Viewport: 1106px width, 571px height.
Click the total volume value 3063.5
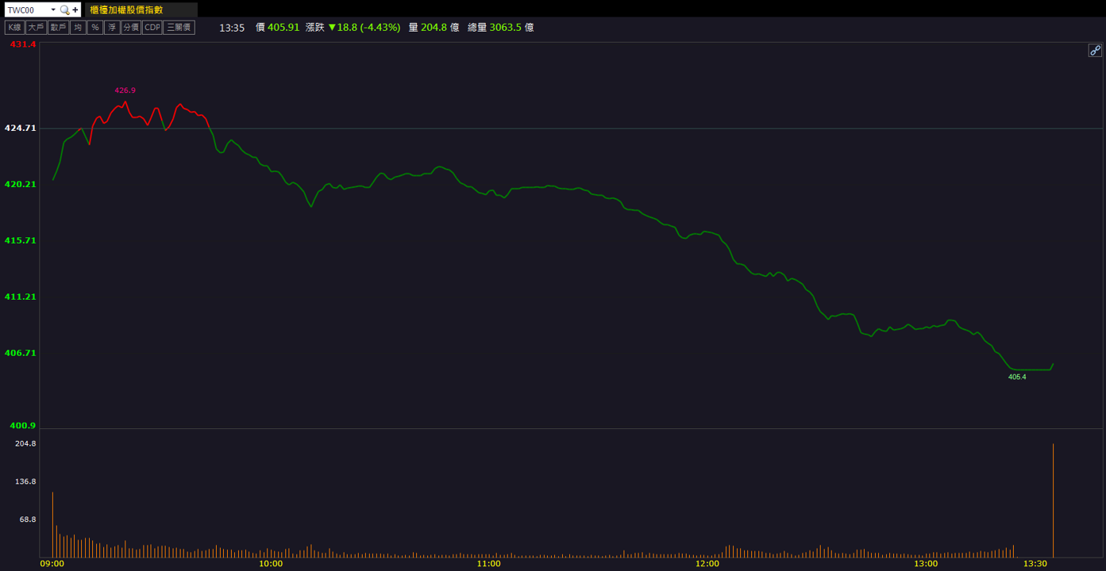tap(506, 28)
